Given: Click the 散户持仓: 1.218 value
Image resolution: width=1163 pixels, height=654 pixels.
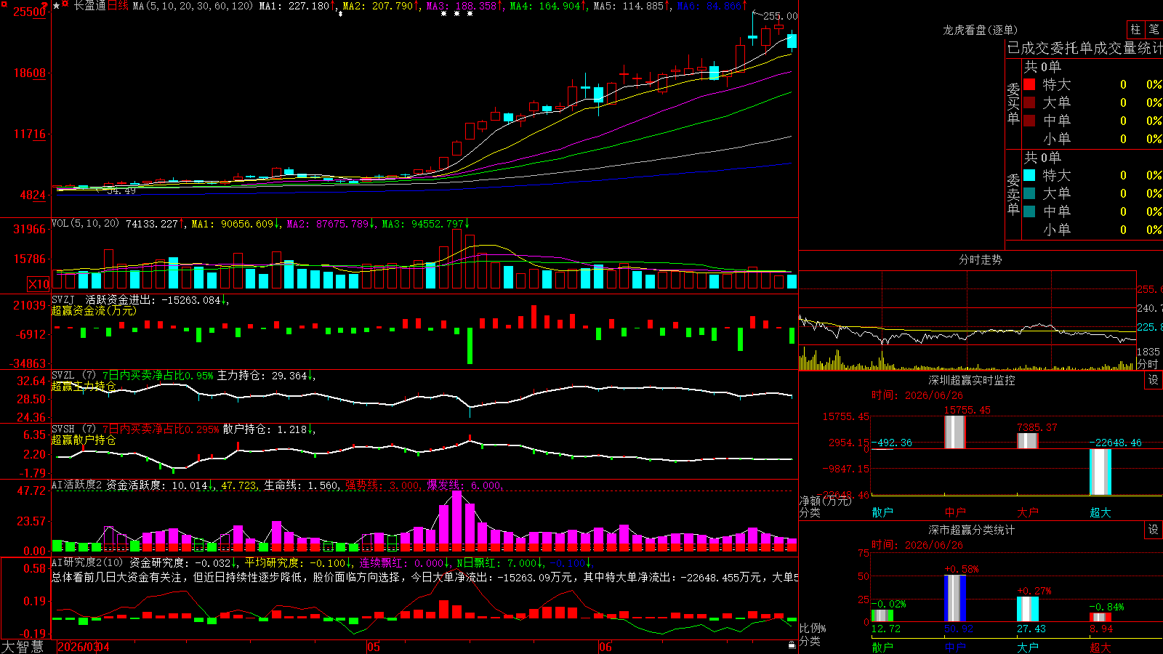Looking at the screenshot, I should click(x=265, y=429).
